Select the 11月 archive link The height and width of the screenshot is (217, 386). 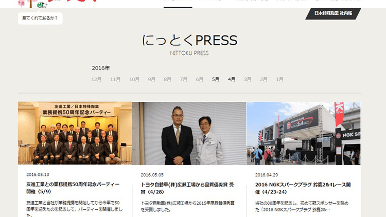[x=115, y=79]
